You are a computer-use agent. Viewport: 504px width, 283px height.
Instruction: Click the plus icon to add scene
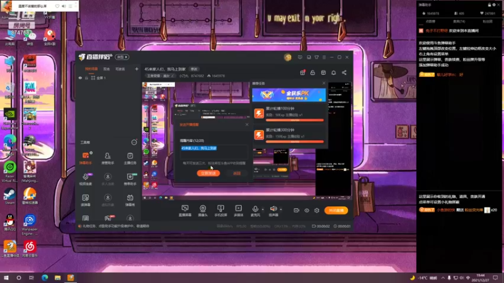click(x=137, y=69)
